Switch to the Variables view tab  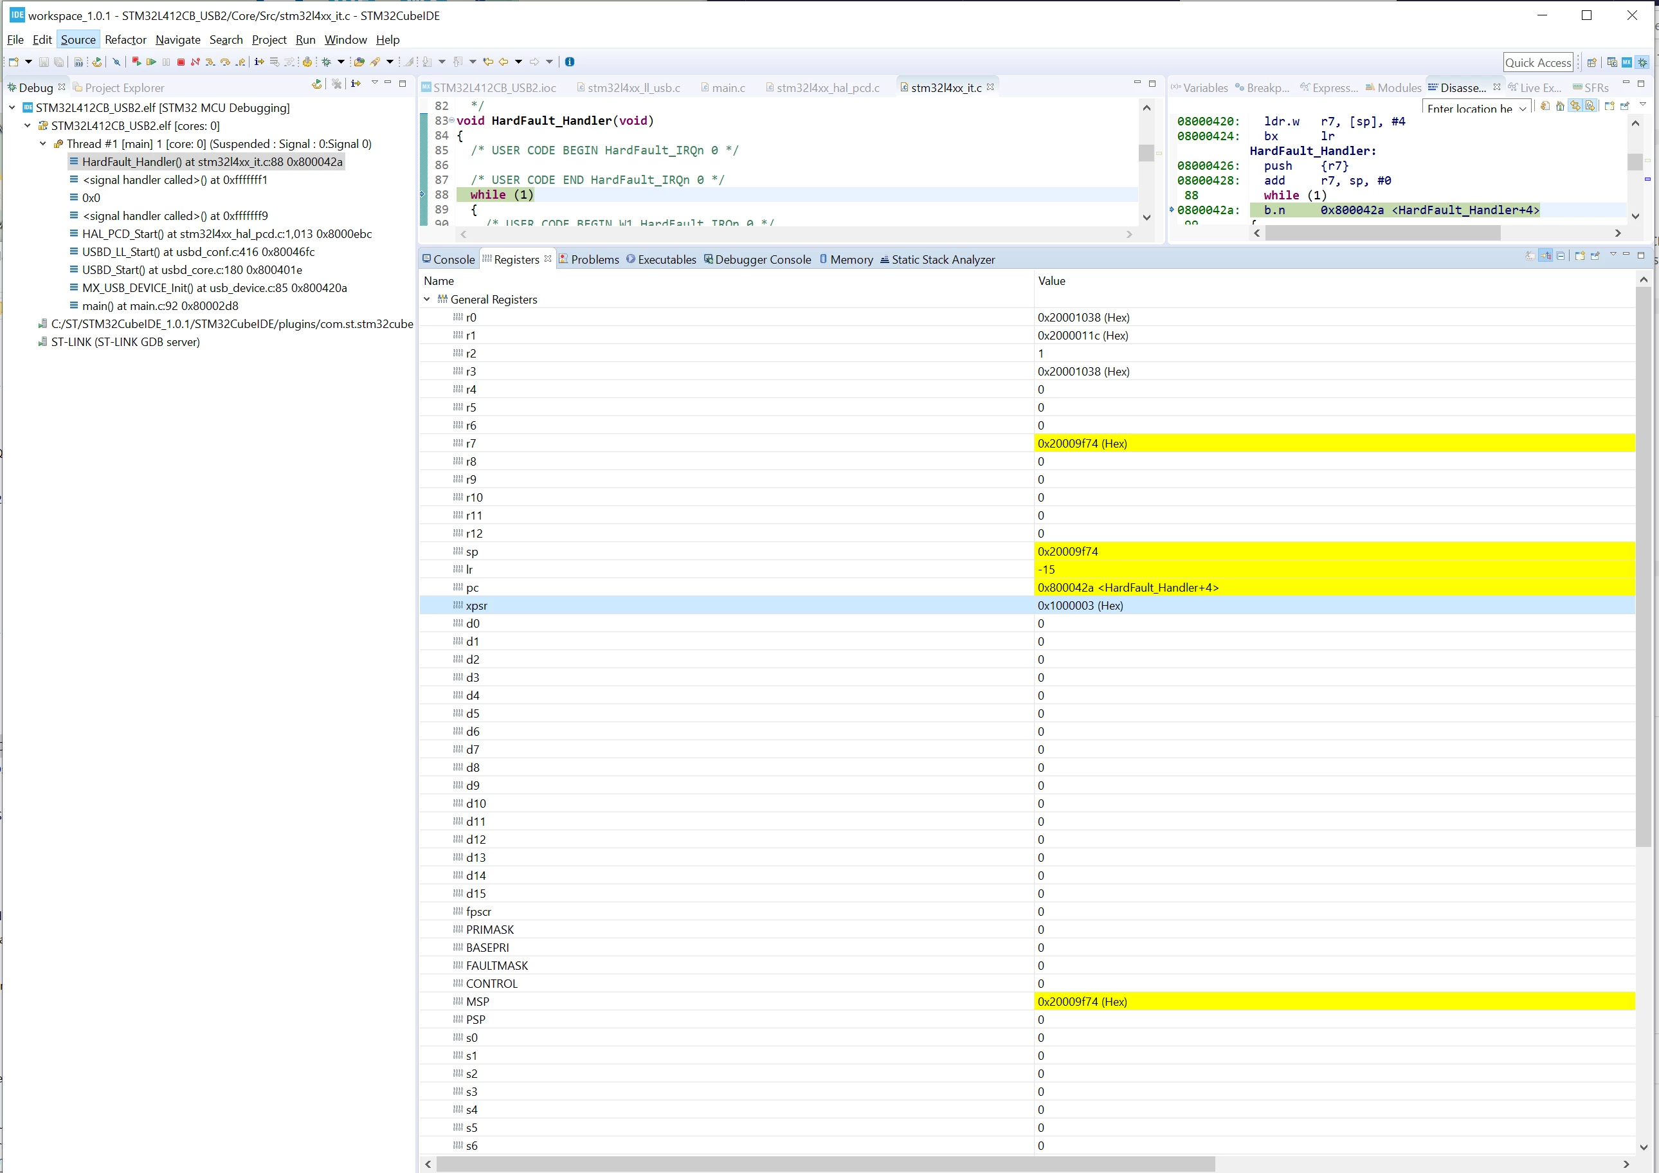click(x=1199, y=87)
